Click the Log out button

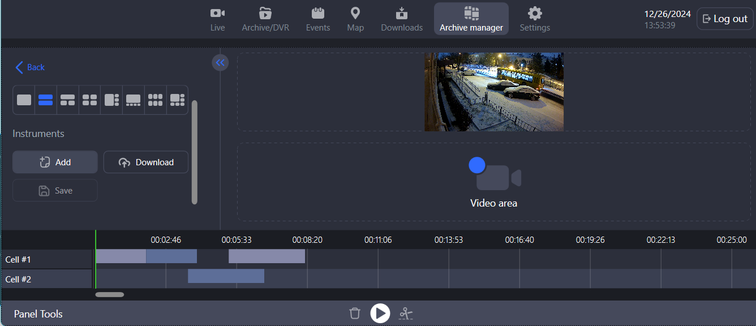[x=725, y=19]
